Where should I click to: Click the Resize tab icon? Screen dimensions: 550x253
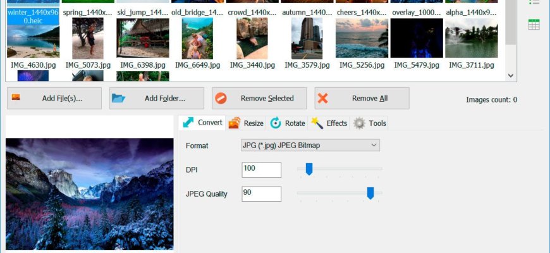(235, 123)
